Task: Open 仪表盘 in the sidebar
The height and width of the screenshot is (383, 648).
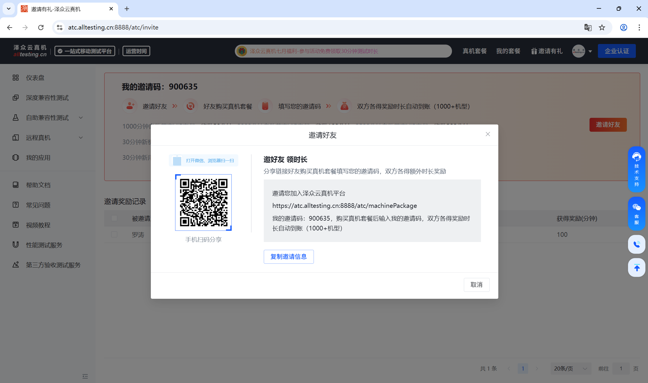Action: click(x=35, y=78)
